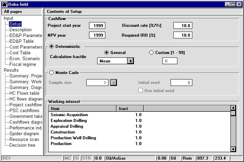
Task: Click the Production row fract value 1.0
Action: click(138, 144)
